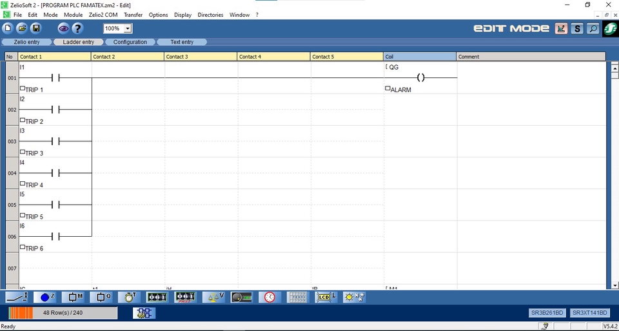Click the Coil column header
This screenshot has height=331, width=619.
(420, 57)
